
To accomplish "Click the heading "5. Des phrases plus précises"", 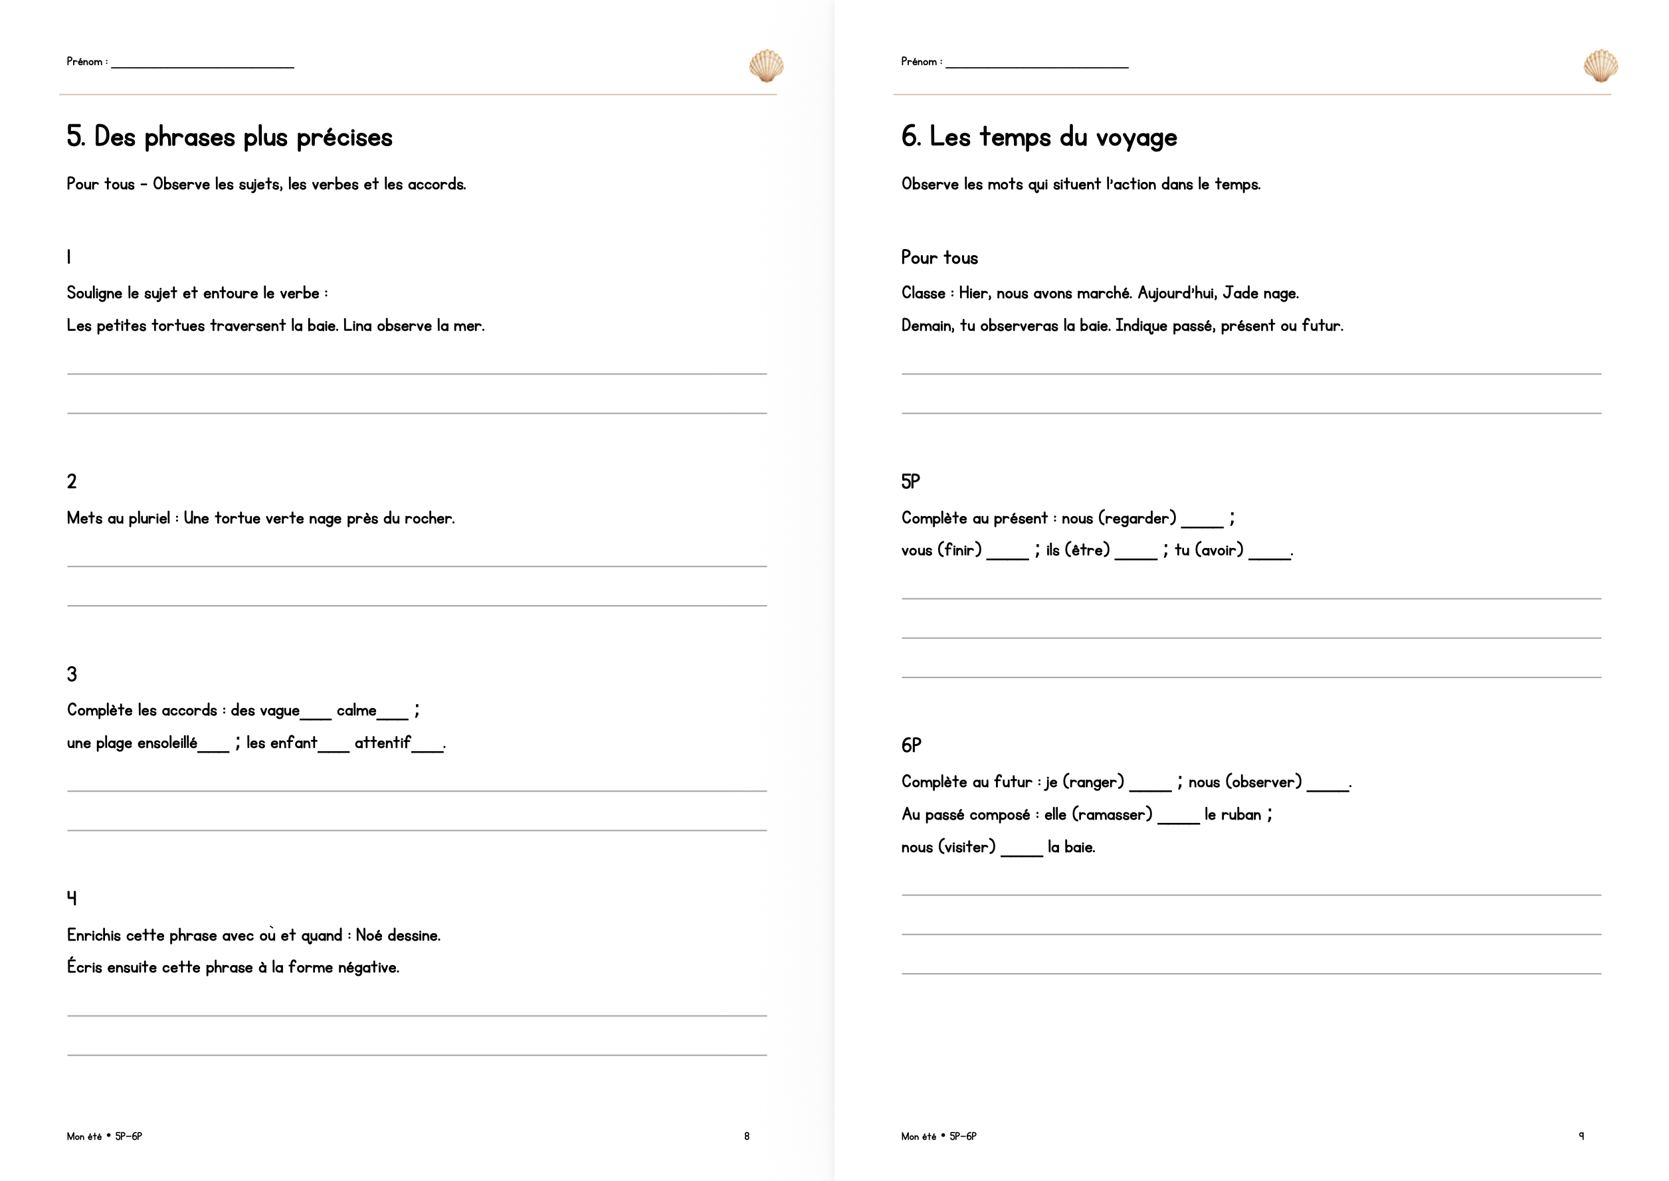I will click(229, 137).
